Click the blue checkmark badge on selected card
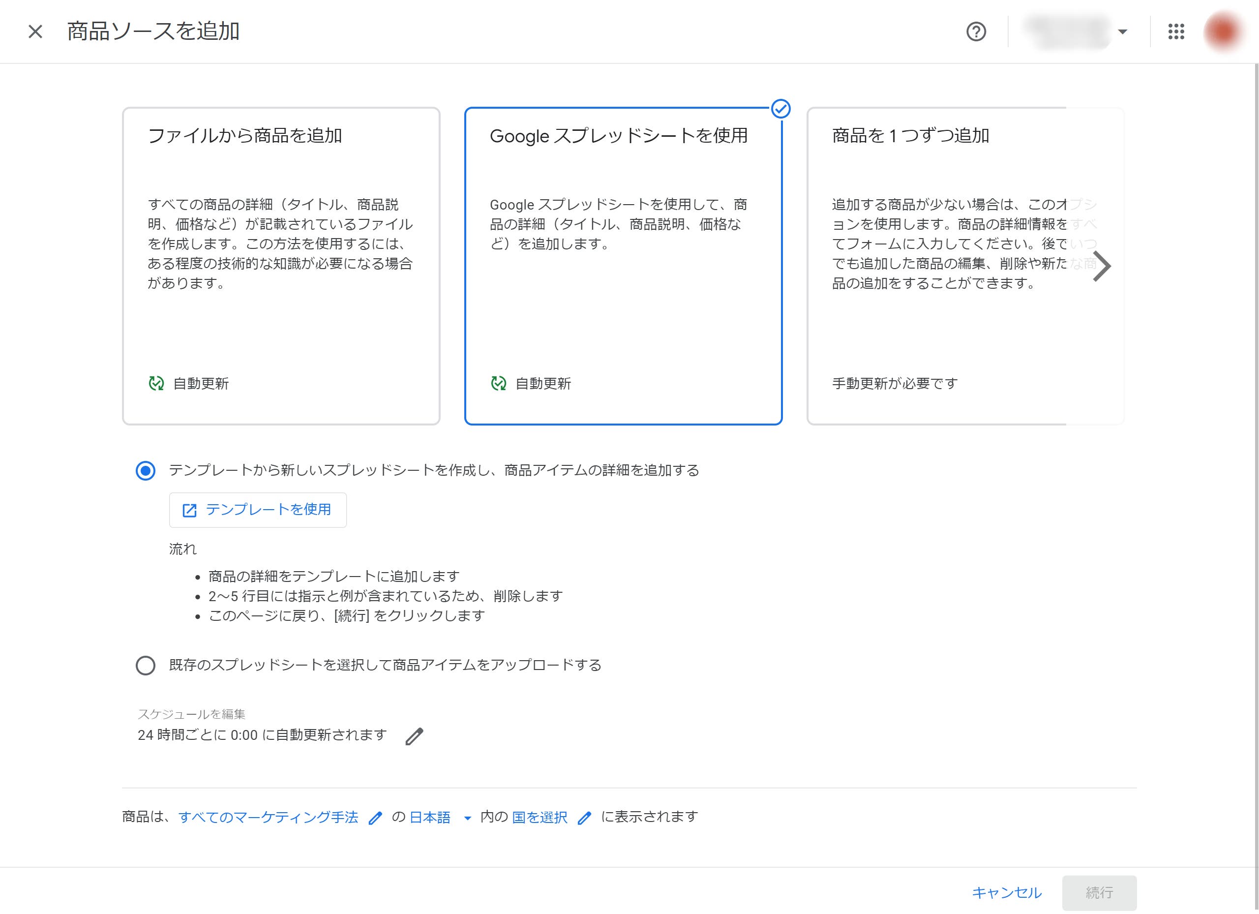 (x=781, y=109)
